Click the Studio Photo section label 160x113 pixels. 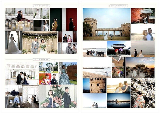41,59
